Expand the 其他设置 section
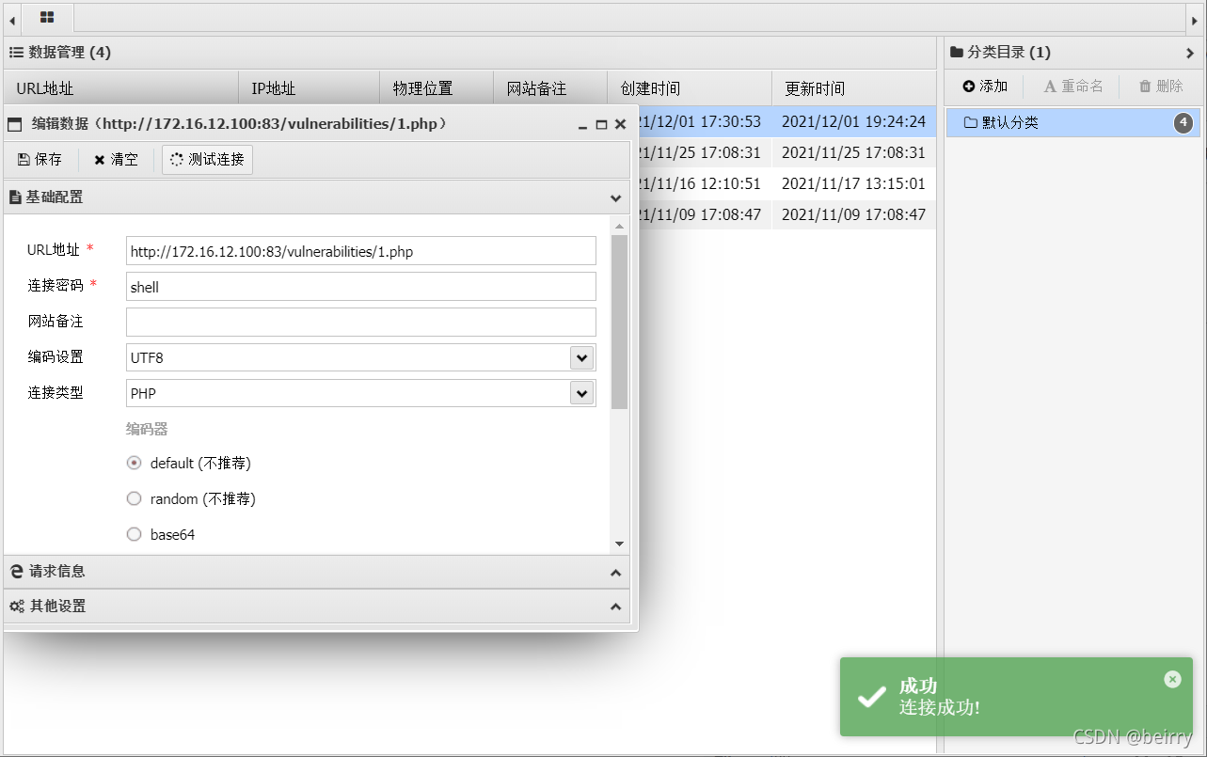The image size is (1207, 757). point(615,607)
